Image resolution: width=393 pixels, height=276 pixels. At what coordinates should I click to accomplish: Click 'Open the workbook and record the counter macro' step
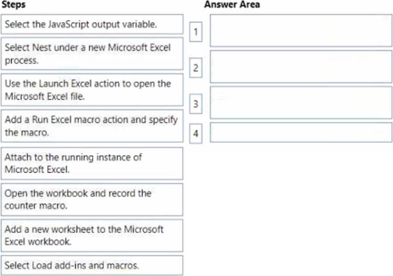click(92, 199)
